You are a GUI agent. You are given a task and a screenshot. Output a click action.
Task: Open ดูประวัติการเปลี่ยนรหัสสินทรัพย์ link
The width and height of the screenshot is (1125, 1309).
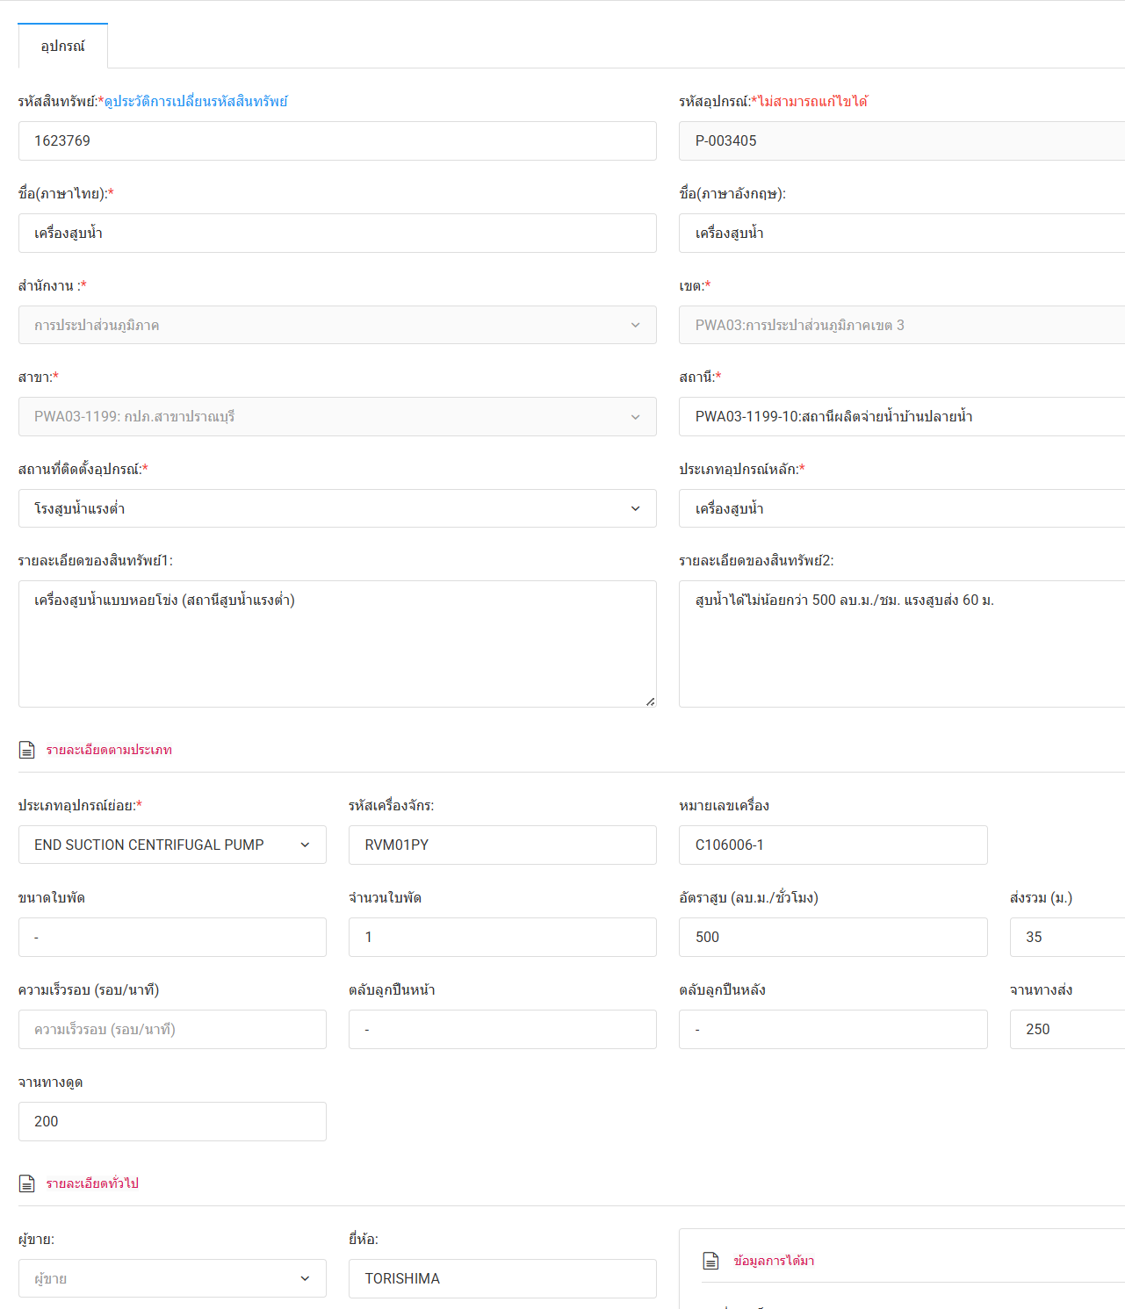(196, 101)
